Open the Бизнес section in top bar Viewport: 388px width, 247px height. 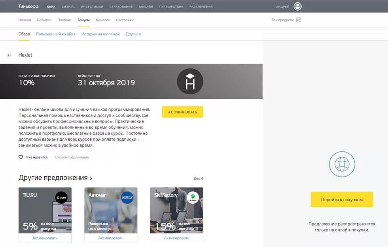pyautogui.click(x=68, y=7)
